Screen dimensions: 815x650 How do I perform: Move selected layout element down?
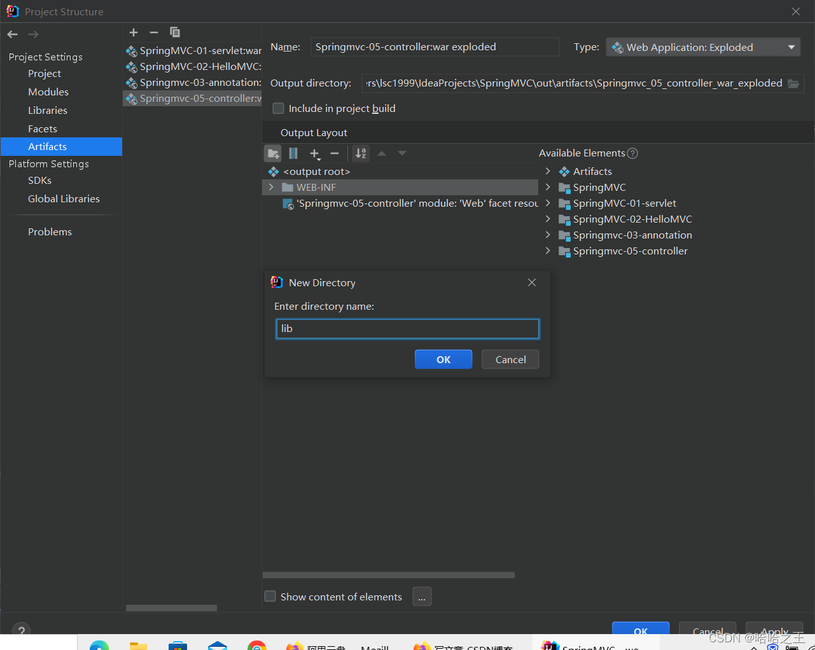(402, 153)
